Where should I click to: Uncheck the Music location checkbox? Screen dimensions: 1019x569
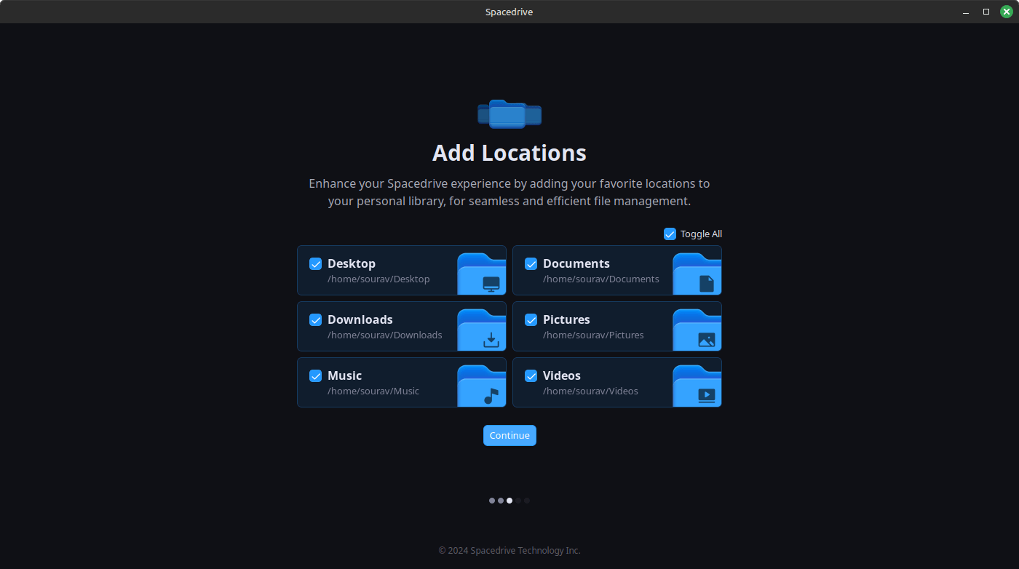(x=315, y=376)
